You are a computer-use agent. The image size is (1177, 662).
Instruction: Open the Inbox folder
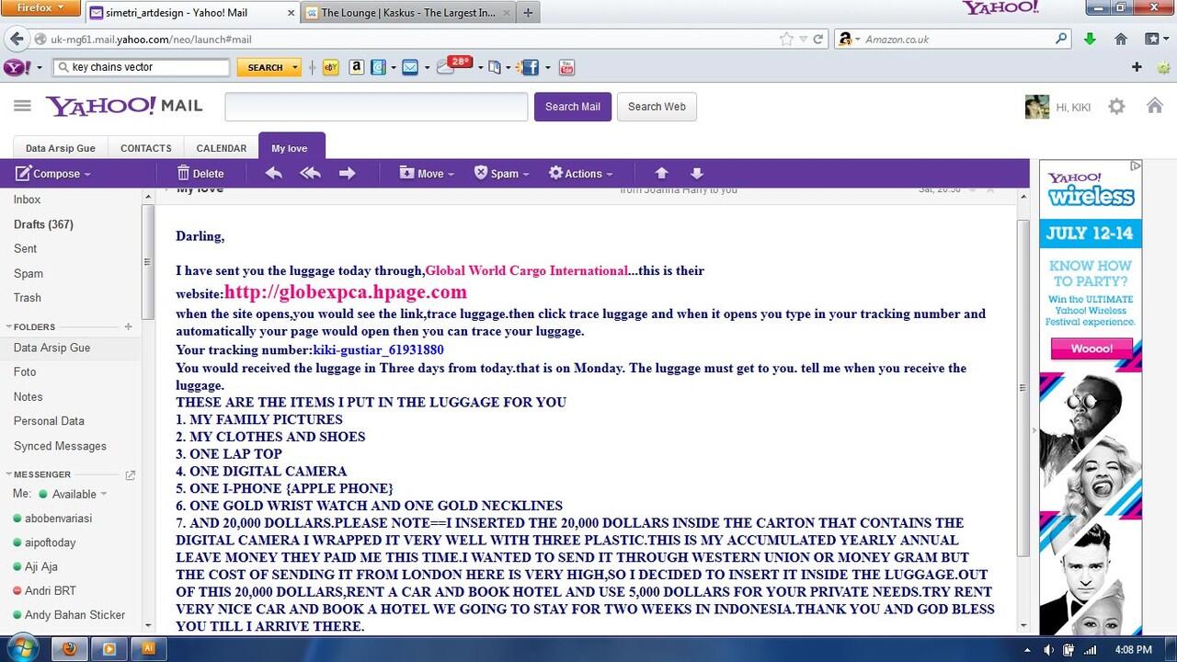click(x=27, y=200)
